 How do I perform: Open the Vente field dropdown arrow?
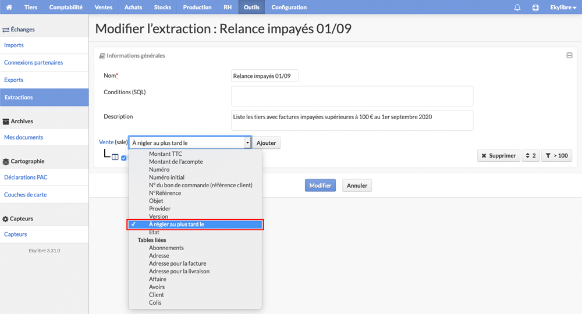[247, 142]
